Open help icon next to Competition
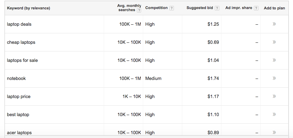 coord(171,8)
